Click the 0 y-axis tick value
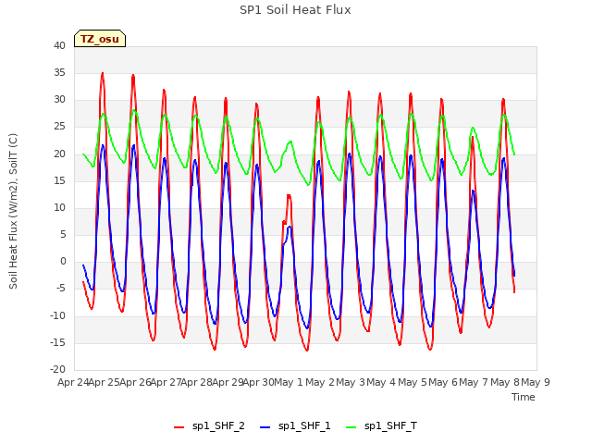Screen dimensions: 592x444 click(63, 261)
